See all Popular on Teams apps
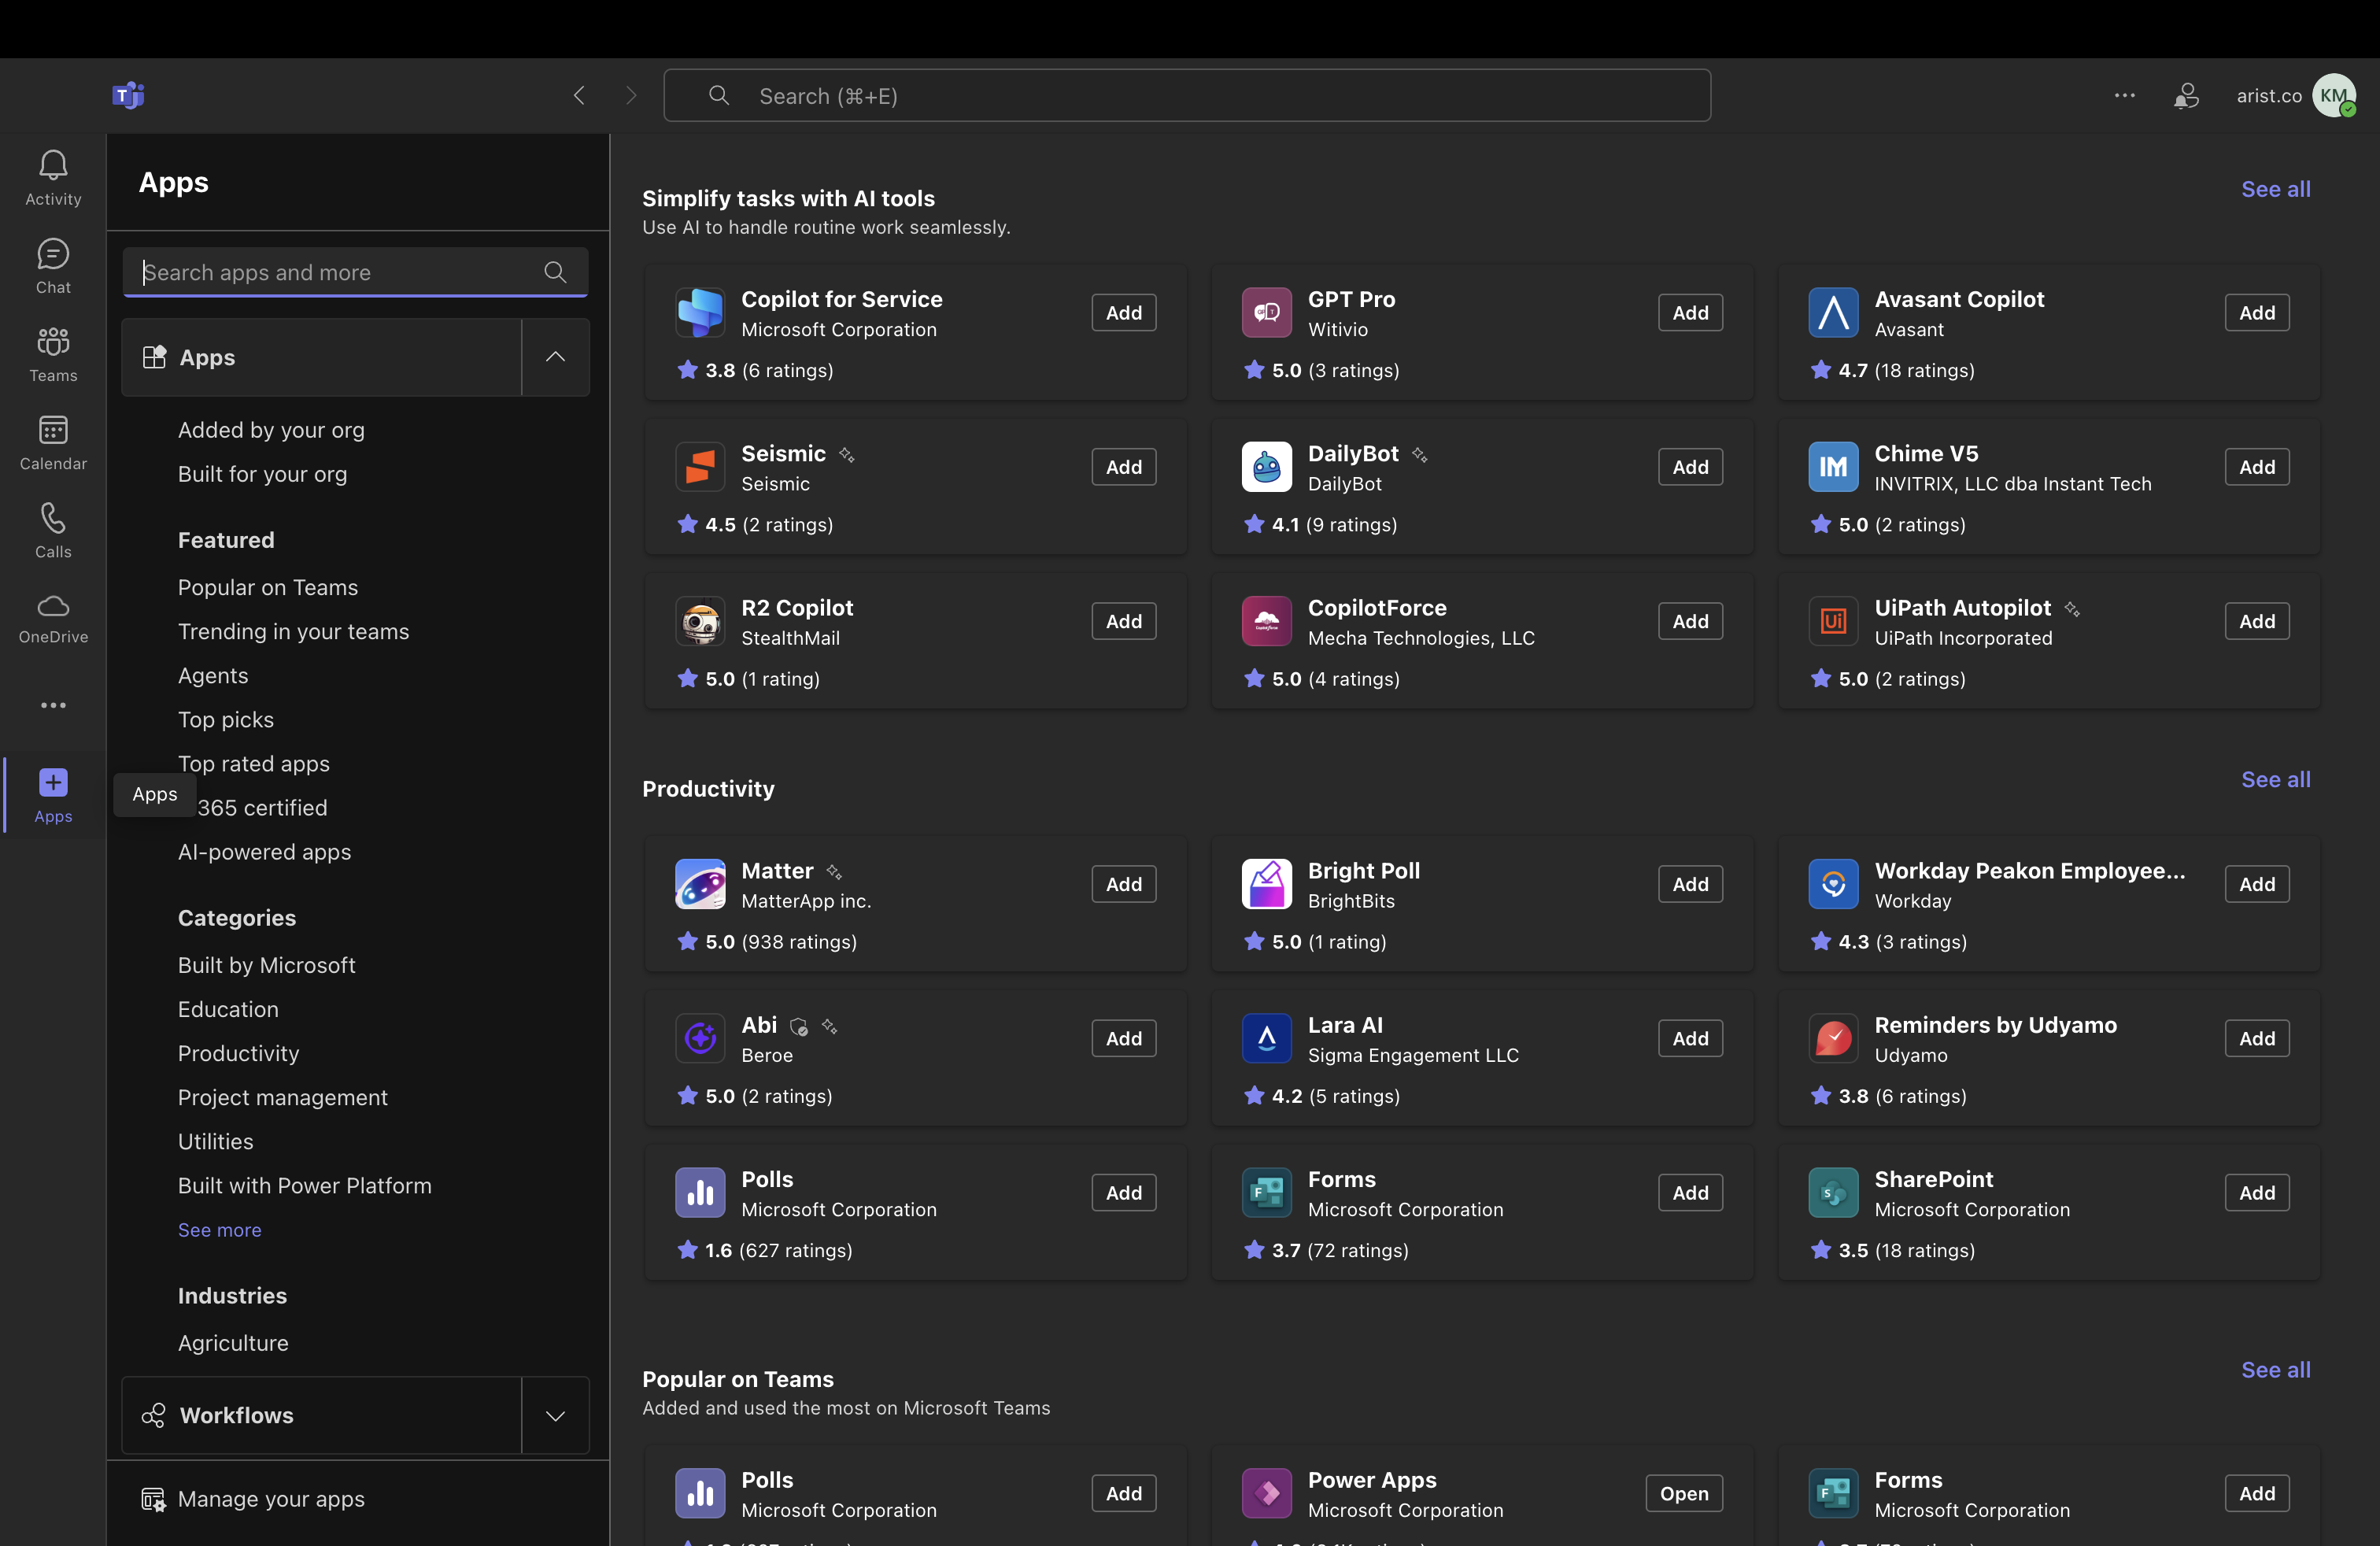 (x=2275, y=1370)
